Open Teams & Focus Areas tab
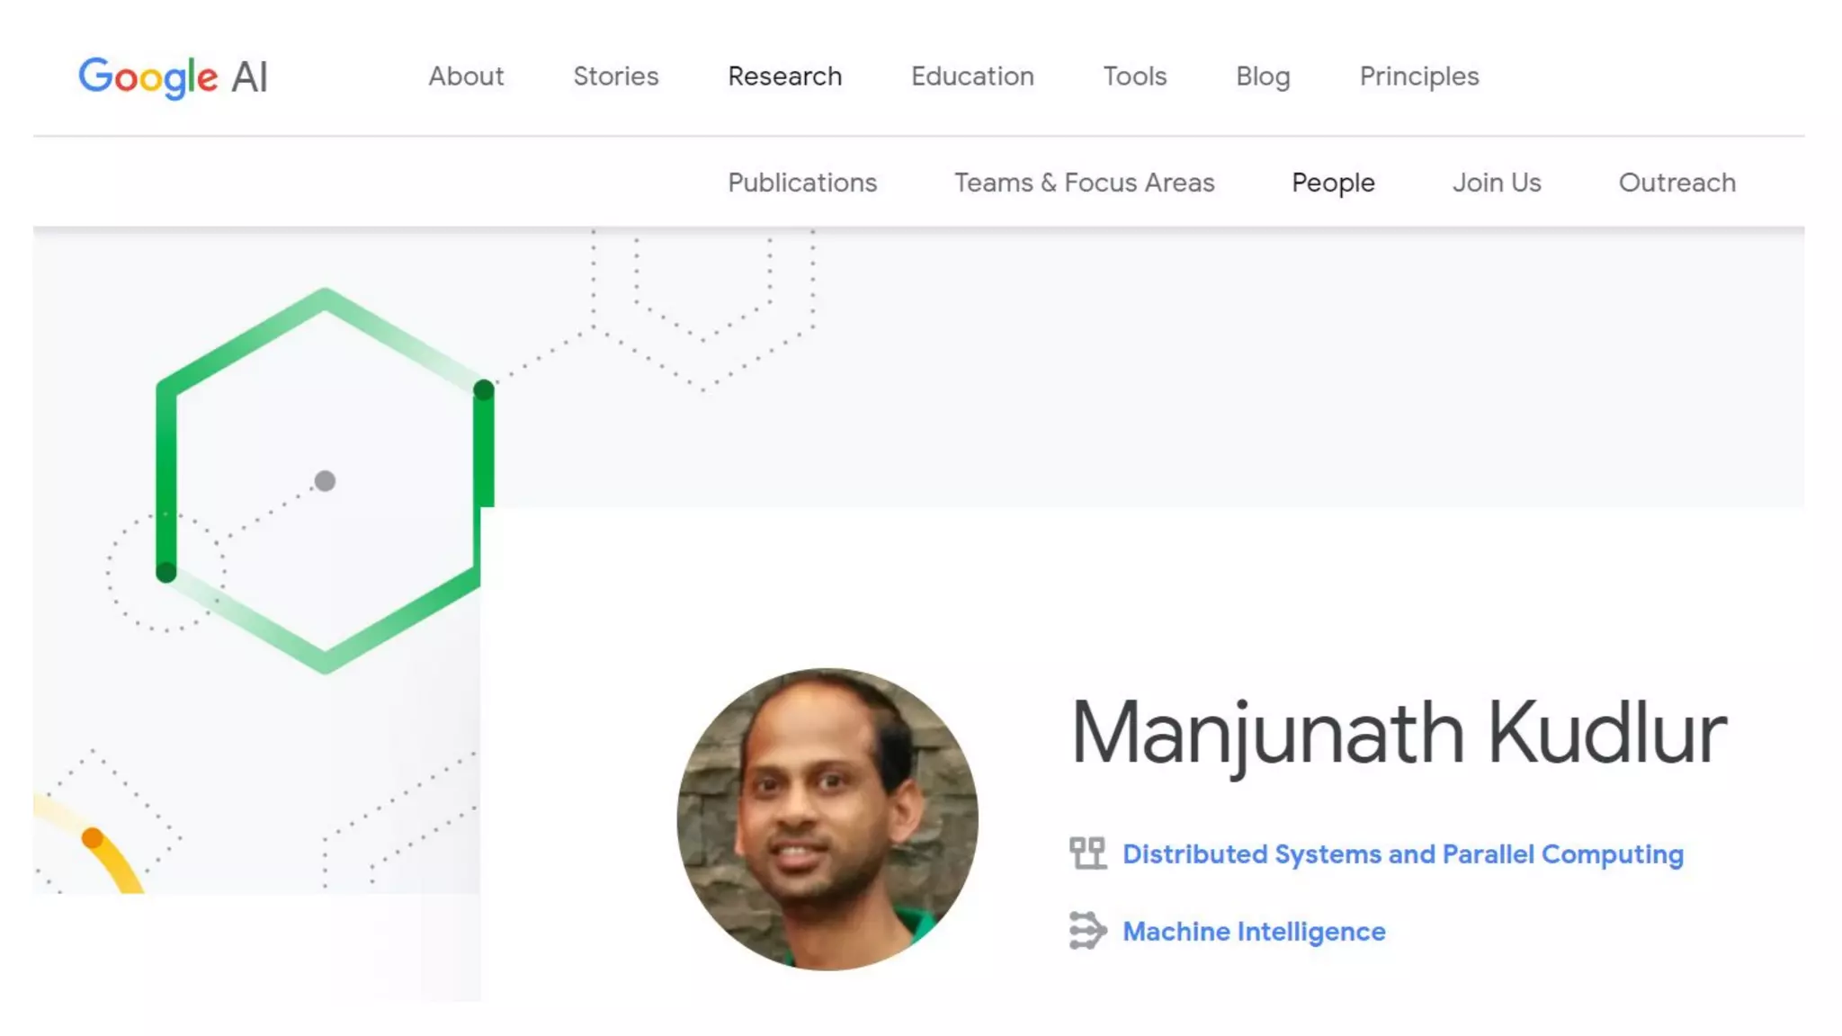1842x1036 pixels. (1085, 183)
